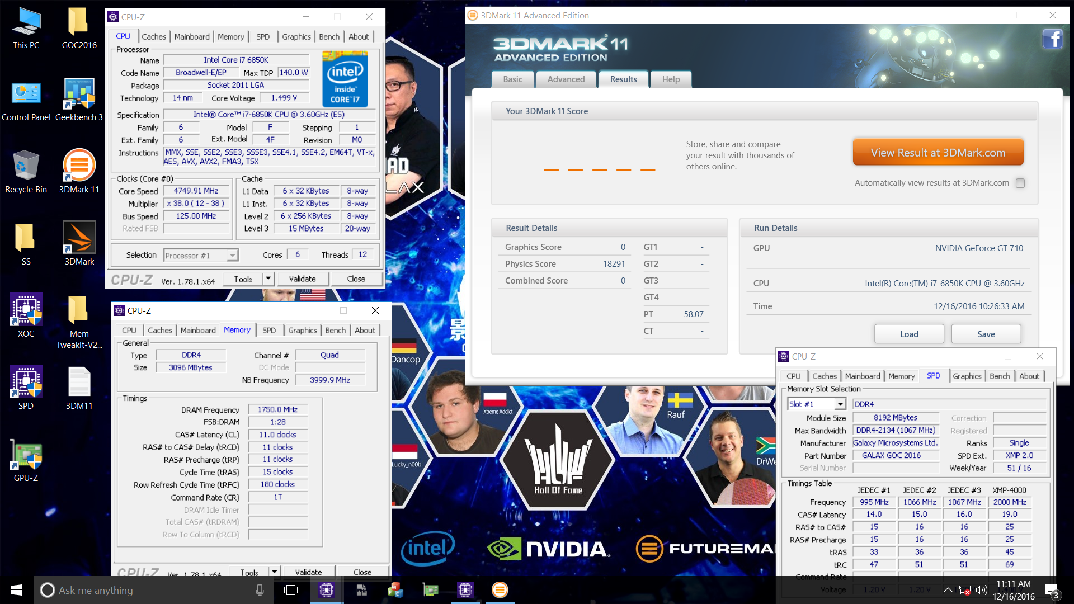The width and height of the screenshot is (1074, 604).
Task: Click Validate in top CPU-Z window
Action: coord(302,279)
